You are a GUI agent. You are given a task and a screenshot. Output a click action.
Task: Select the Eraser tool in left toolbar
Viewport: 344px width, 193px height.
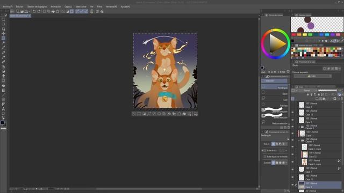(x=3, y=76)
